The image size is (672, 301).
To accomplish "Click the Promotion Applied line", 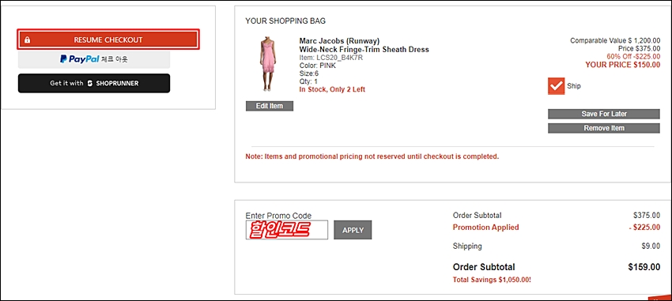I will click(557, 228).
